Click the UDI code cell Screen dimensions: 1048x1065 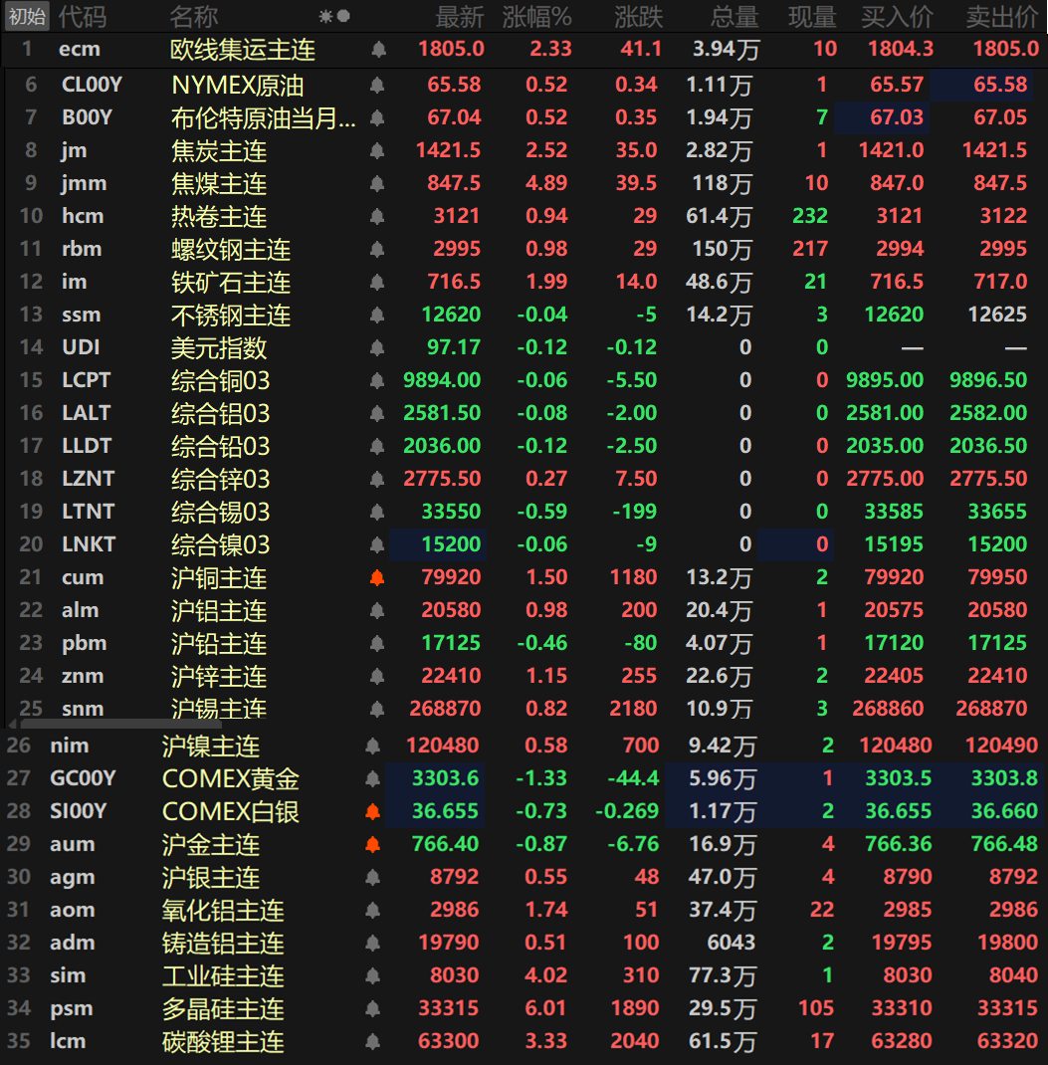(x=81, y=347)
